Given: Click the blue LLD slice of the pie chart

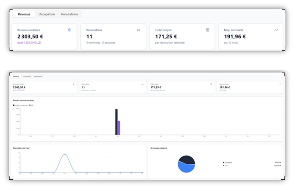Looking at the screenshot, I should (x=186, y=167).
